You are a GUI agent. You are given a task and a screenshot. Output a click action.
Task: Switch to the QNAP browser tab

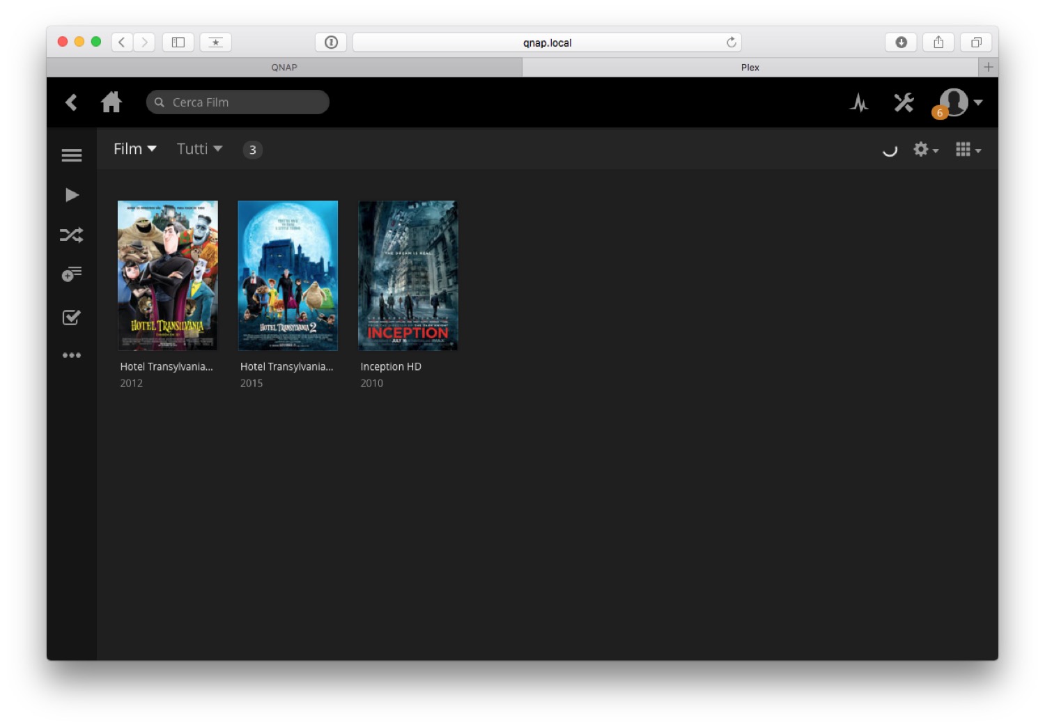tap(284, 68)
